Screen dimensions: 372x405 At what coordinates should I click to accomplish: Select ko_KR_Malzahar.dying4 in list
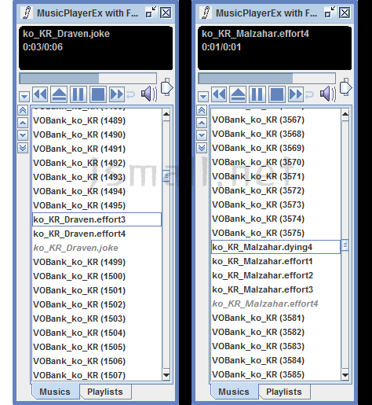pos(275,247)
